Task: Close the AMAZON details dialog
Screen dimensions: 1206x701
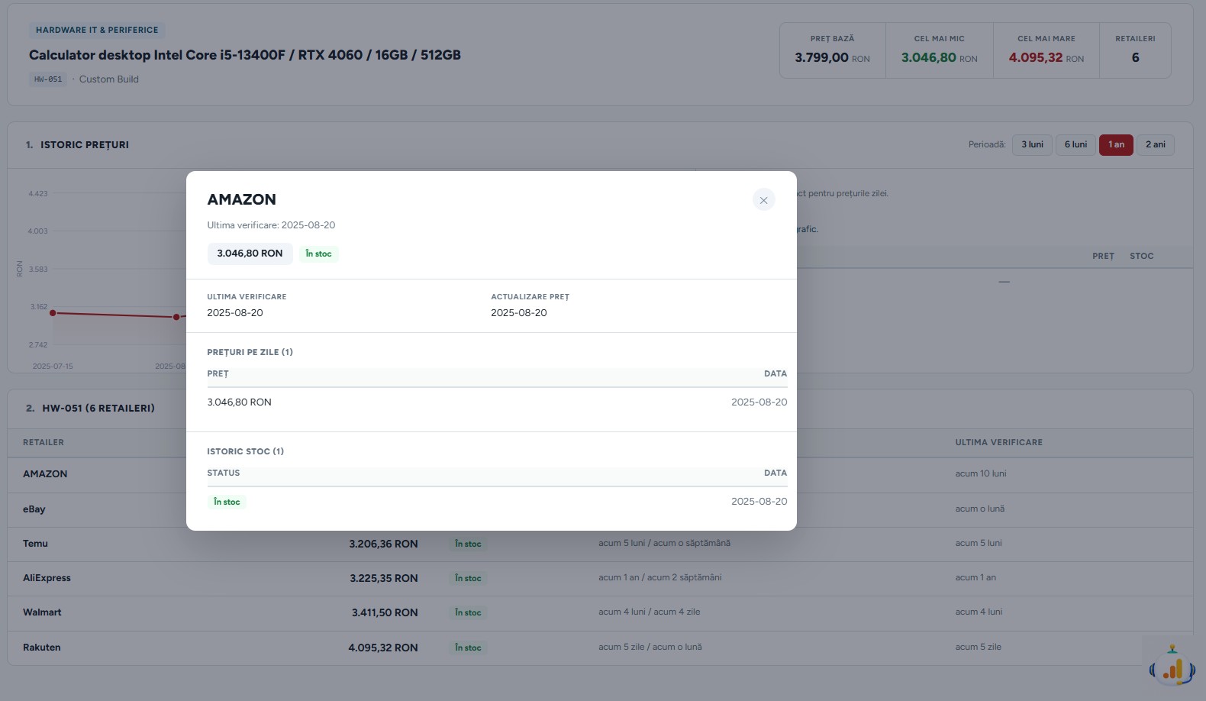Action: (763, 200)
